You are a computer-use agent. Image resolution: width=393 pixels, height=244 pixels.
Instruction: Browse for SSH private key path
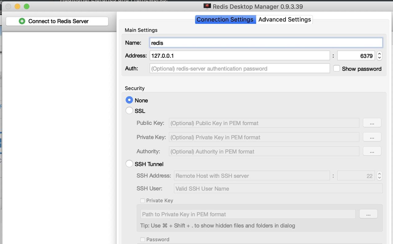tap(368, 214)
